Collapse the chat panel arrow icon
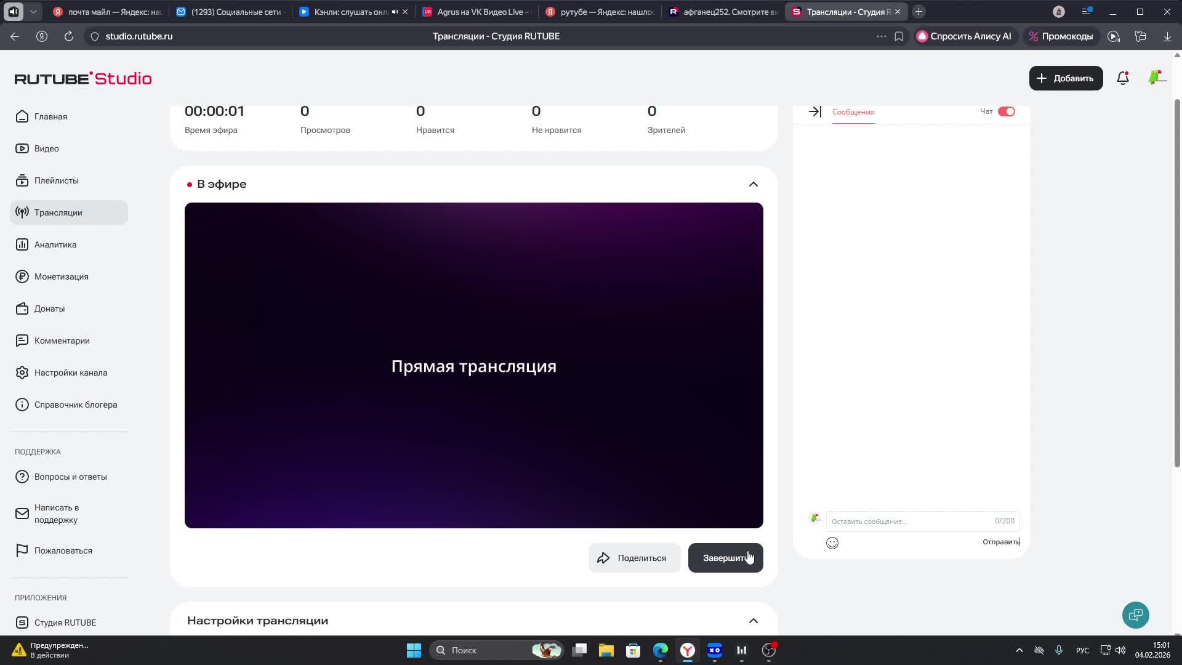The width and height of the screenshot is (1182, 665). [814, 111]
